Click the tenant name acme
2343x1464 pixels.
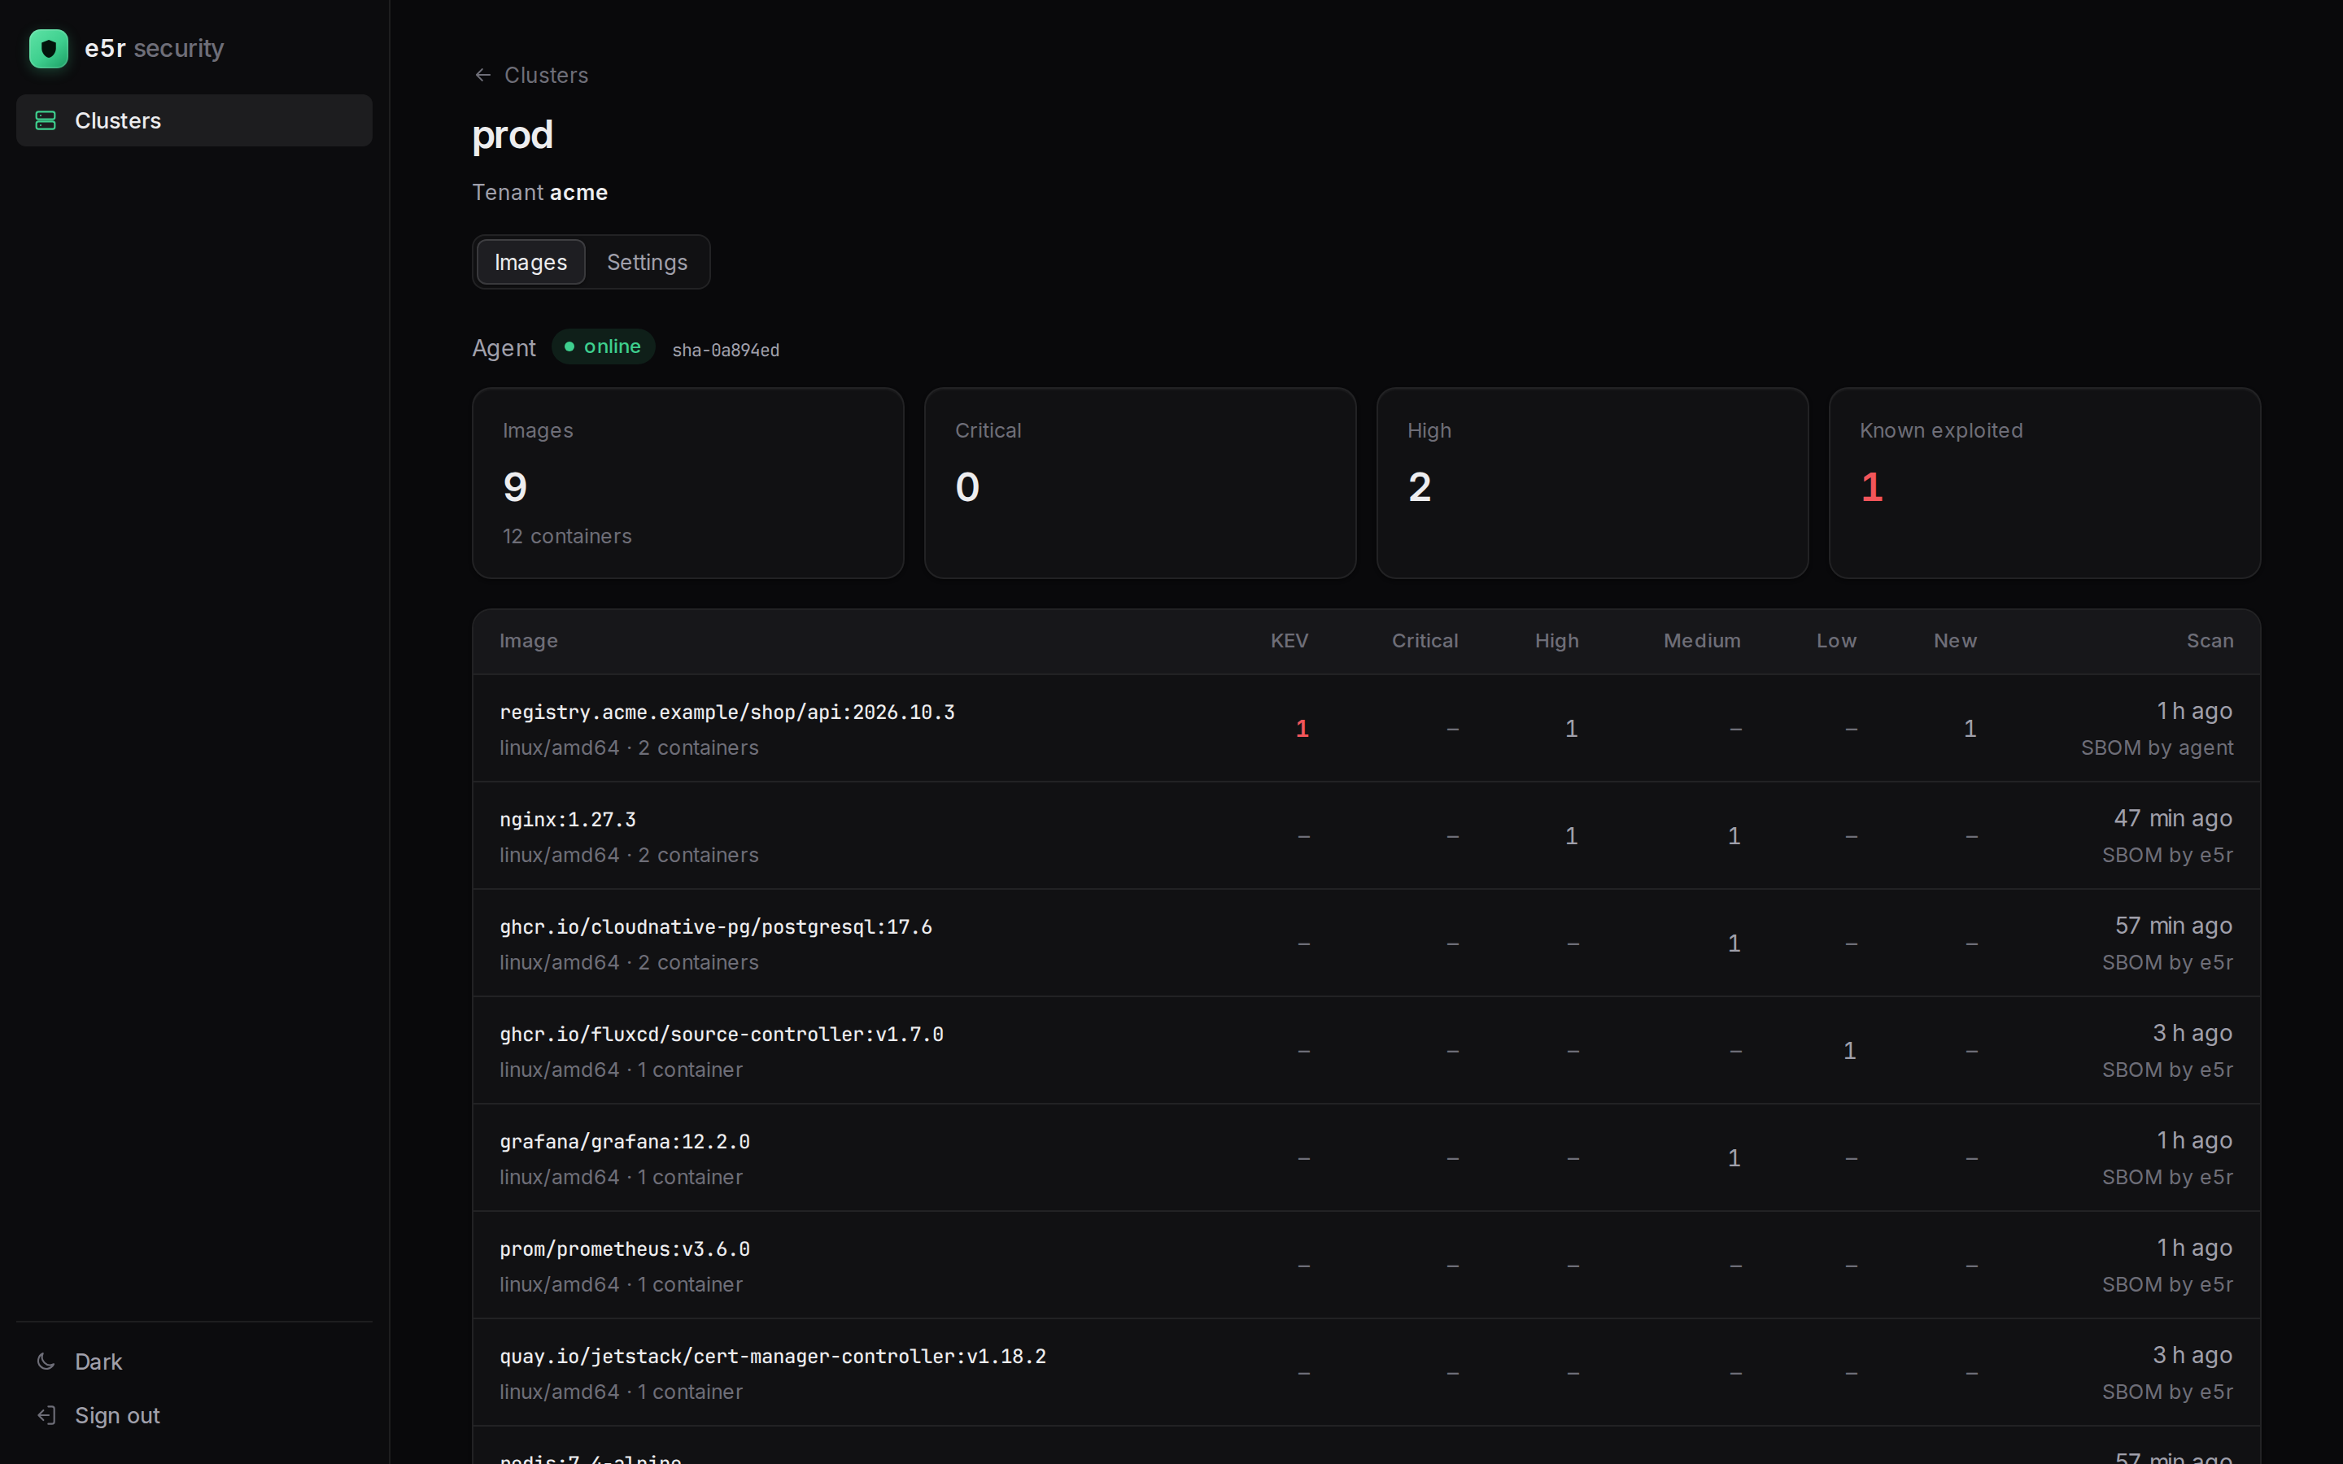[x=579, y=193]
